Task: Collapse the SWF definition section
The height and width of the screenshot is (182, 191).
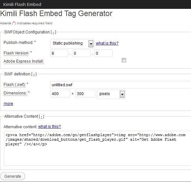Action: [34, 74]
